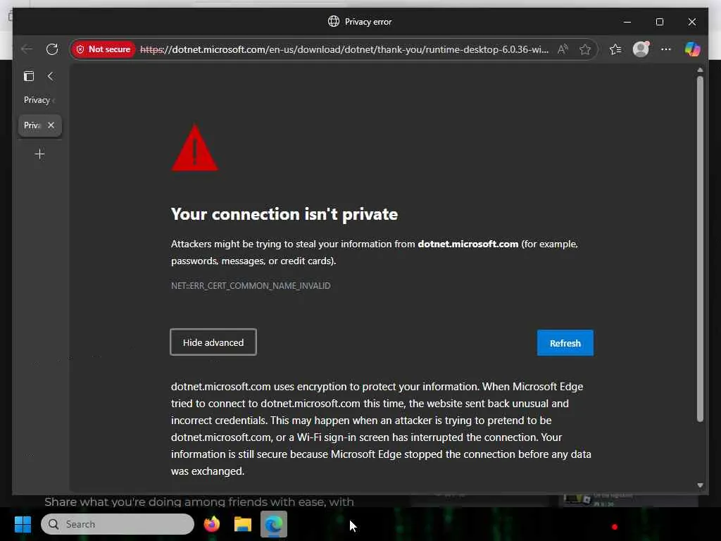Open Firefox from the taskbar
The width and height of the screenshot is (721, 541).
point(212,524)
